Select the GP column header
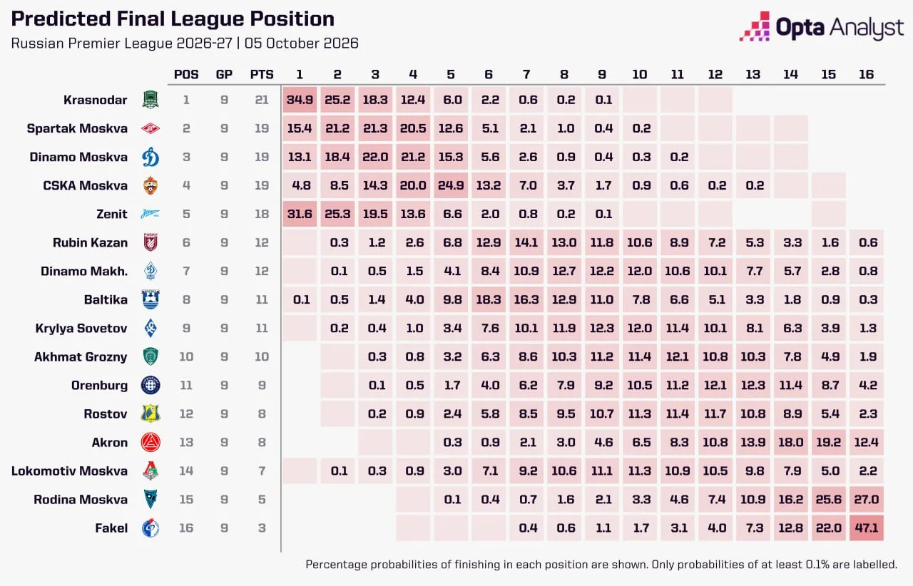Screen dimensions: 913x586 (x=224, y=74)
